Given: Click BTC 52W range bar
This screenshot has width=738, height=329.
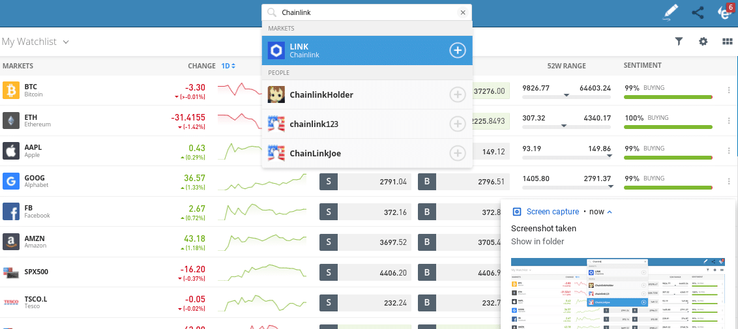Looking at the screenshot, I should pyautogui.click(x=567, y=97).
